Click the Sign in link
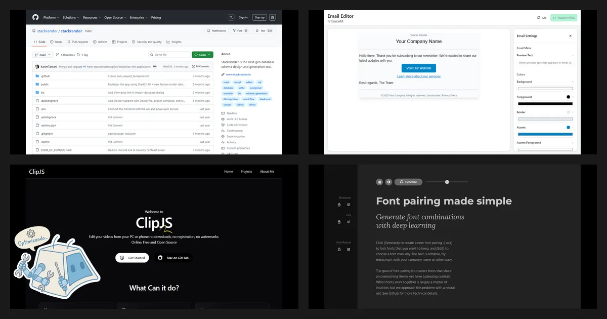The height and width of the screenshot is (319, 607). pyautogui.click(x=243, y=17)
